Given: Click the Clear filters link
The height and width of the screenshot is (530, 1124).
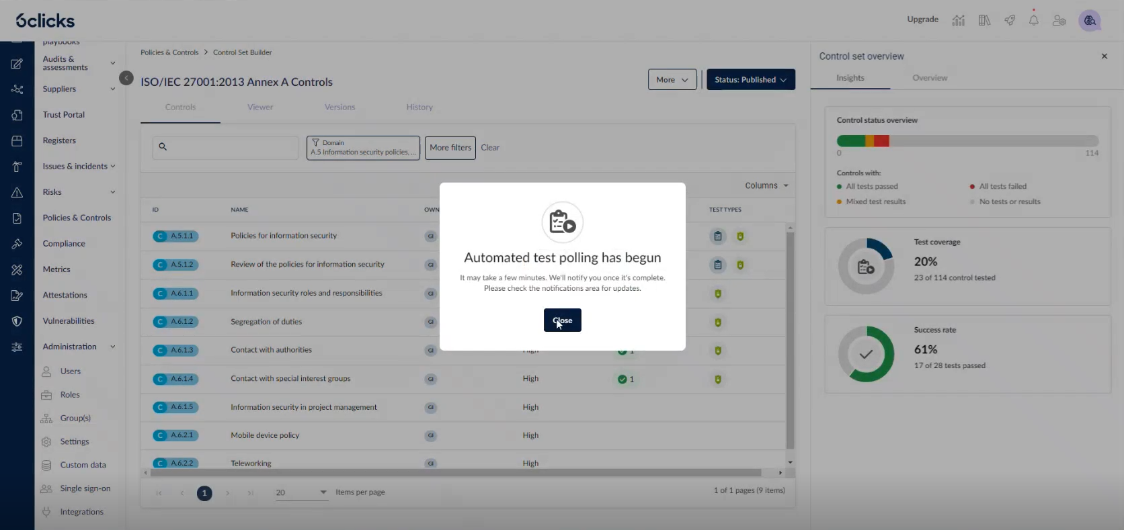Looking at the screenshot, I should [490, 148].
